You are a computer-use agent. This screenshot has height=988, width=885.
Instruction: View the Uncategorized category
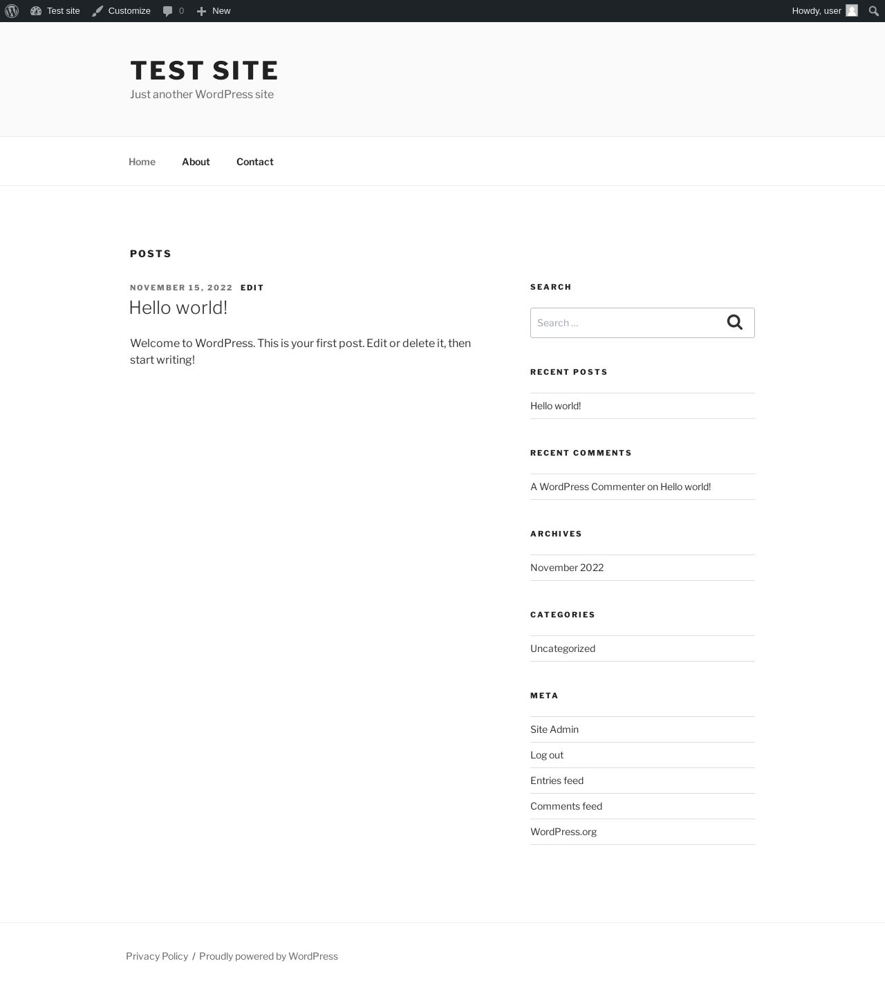[563, 649]
